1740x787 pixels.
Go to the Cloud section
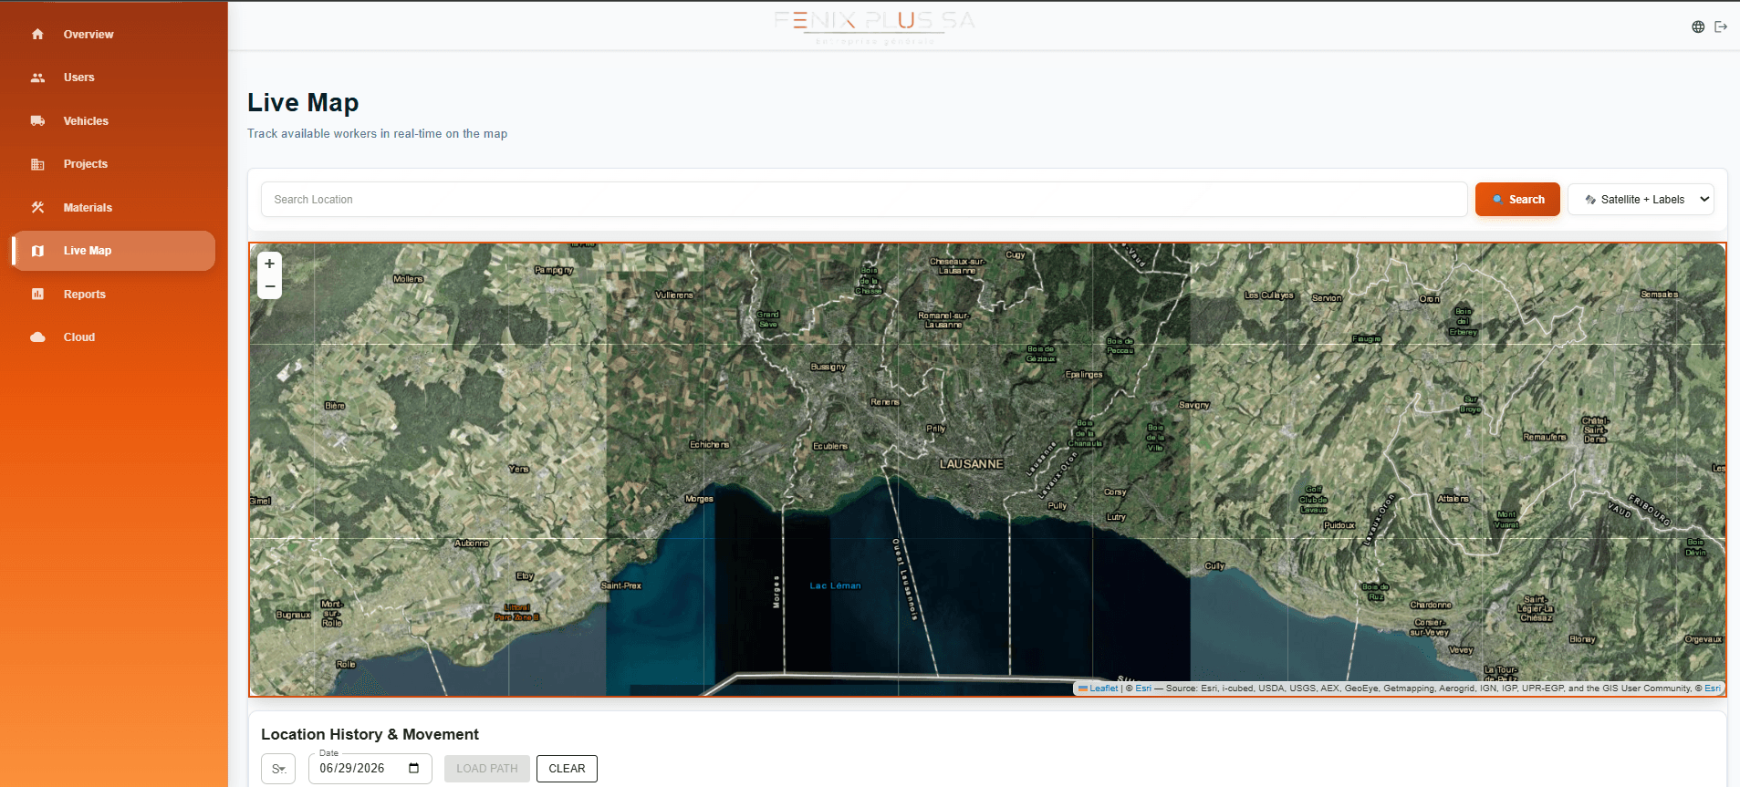click(x=113, y=337)
